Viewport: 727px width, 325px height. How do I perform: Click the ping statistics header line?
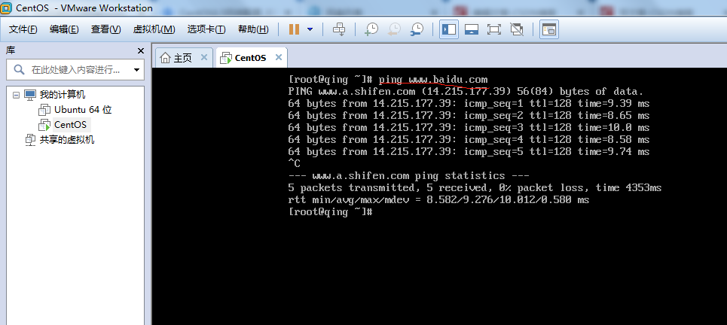pos(408,176)
